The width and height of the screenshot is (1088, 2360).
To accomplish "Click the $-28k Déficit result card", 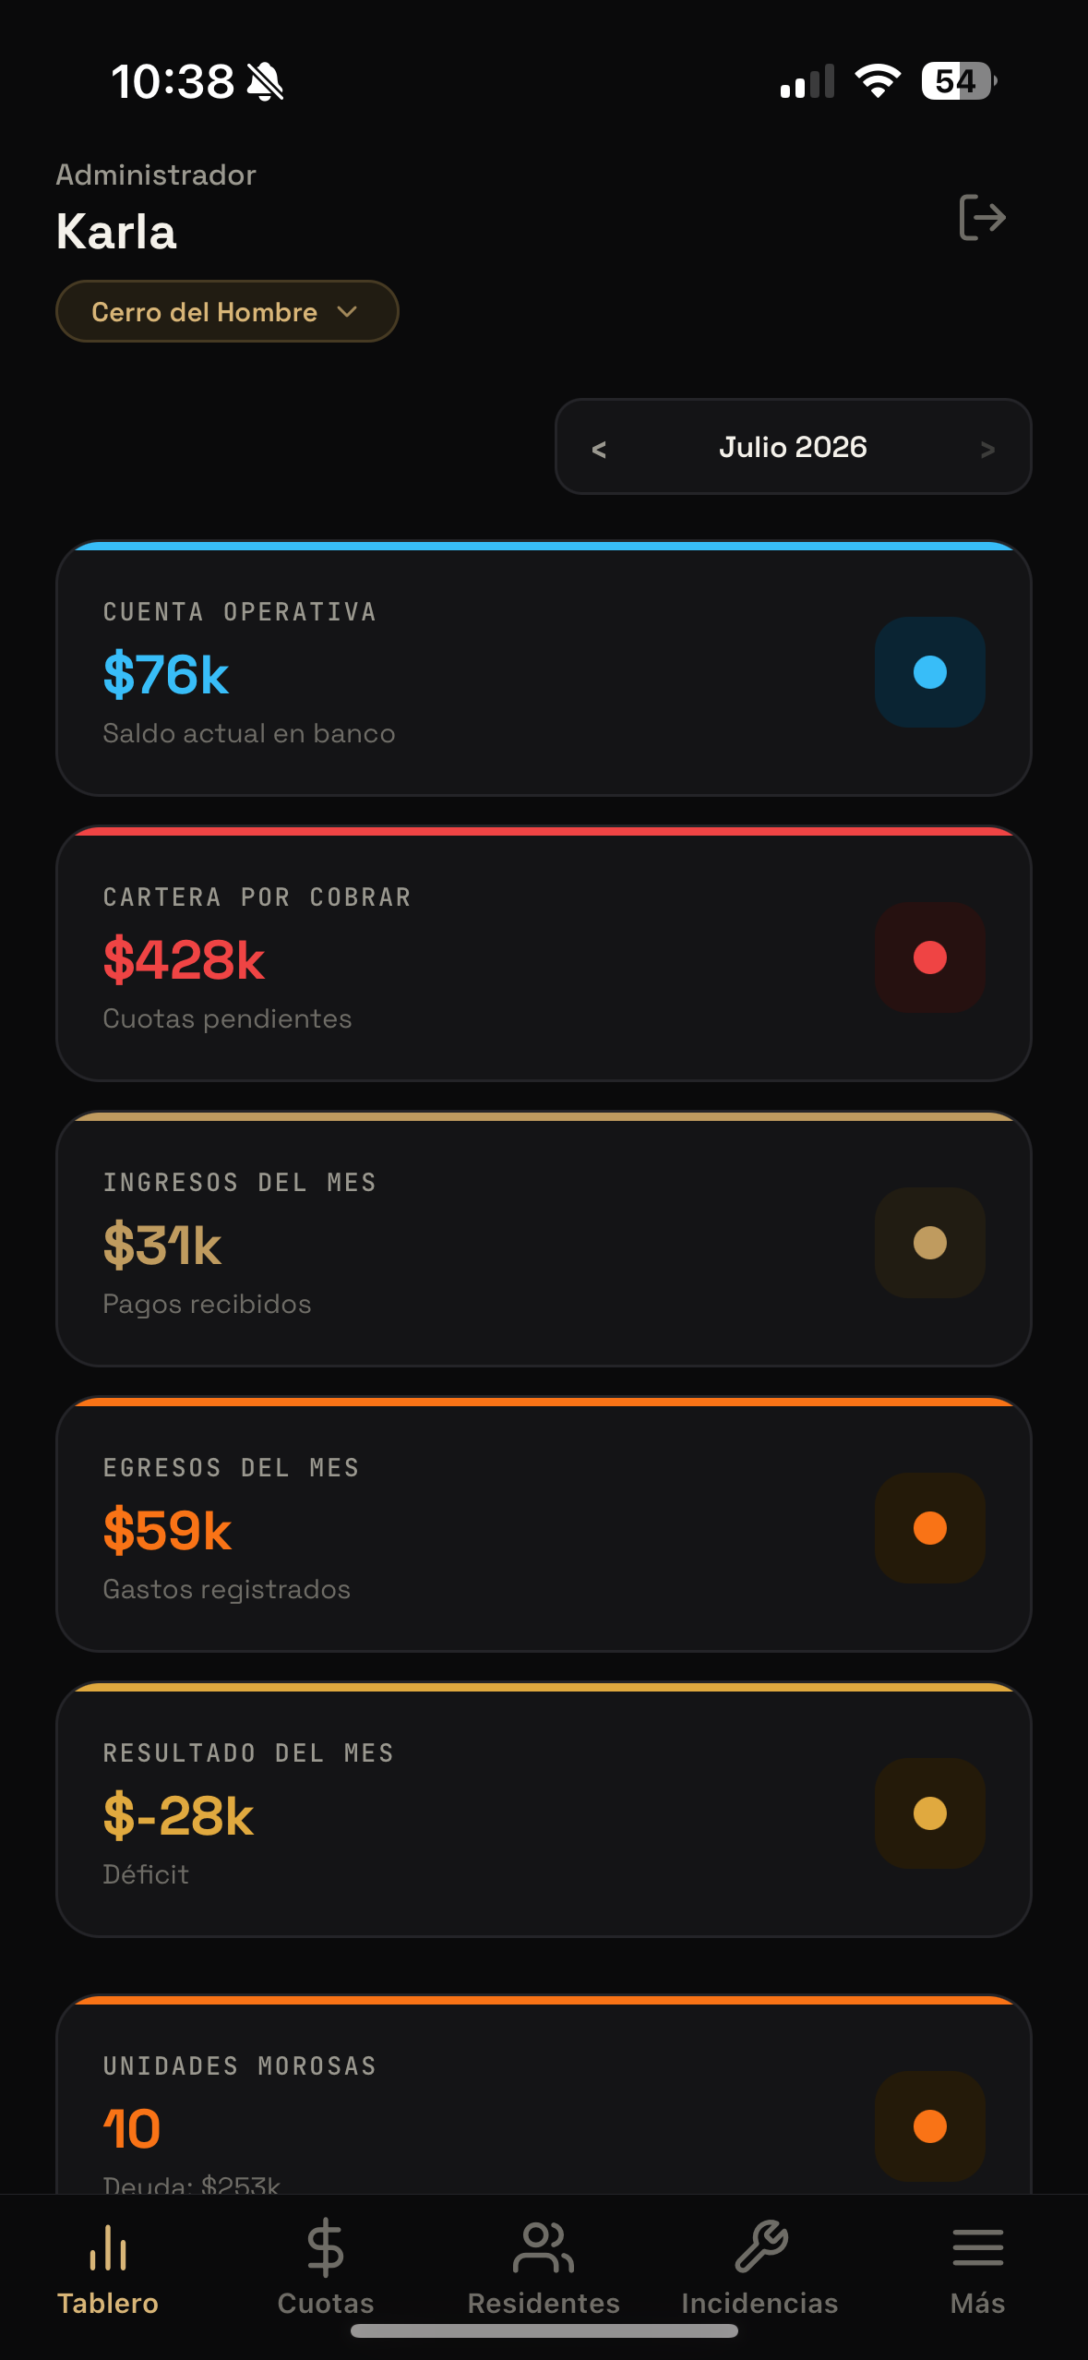I will 544,1810.
